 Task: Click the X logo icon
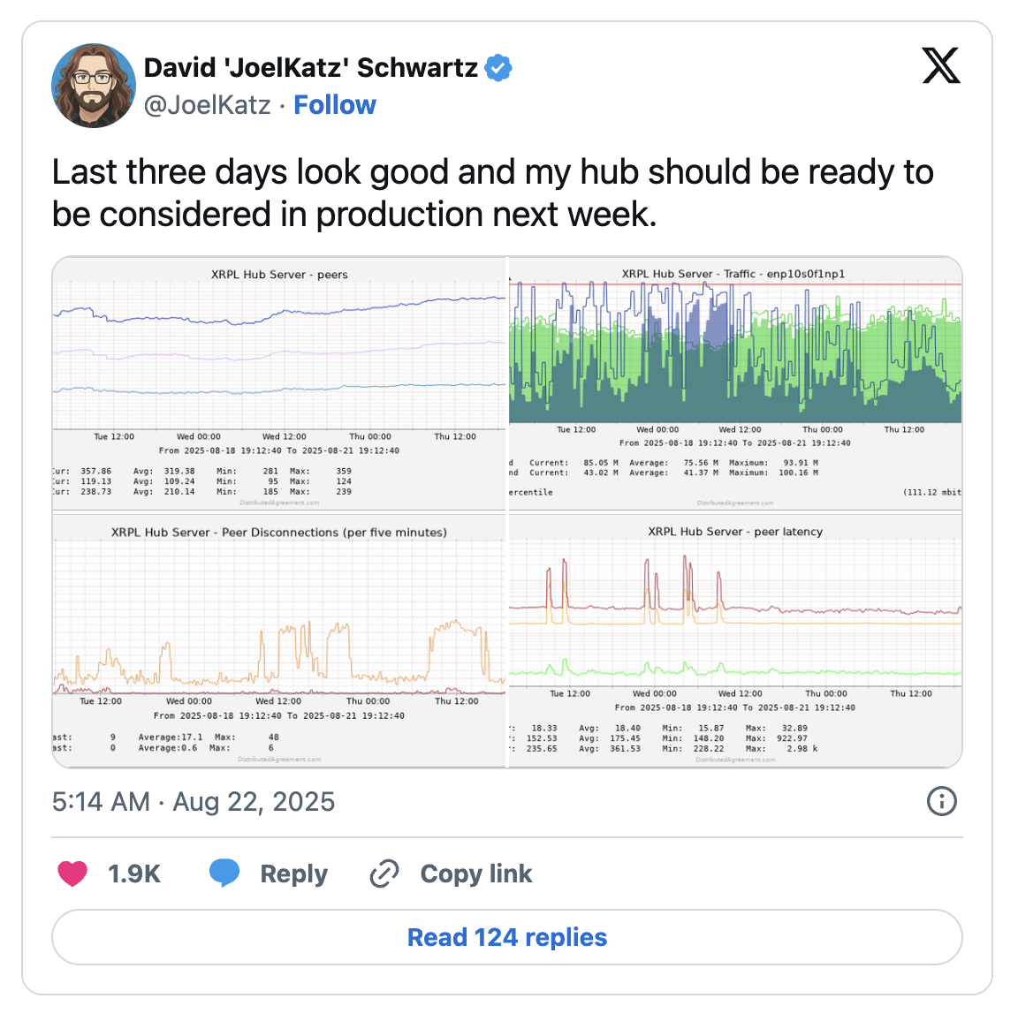click(x=941, y=65)
